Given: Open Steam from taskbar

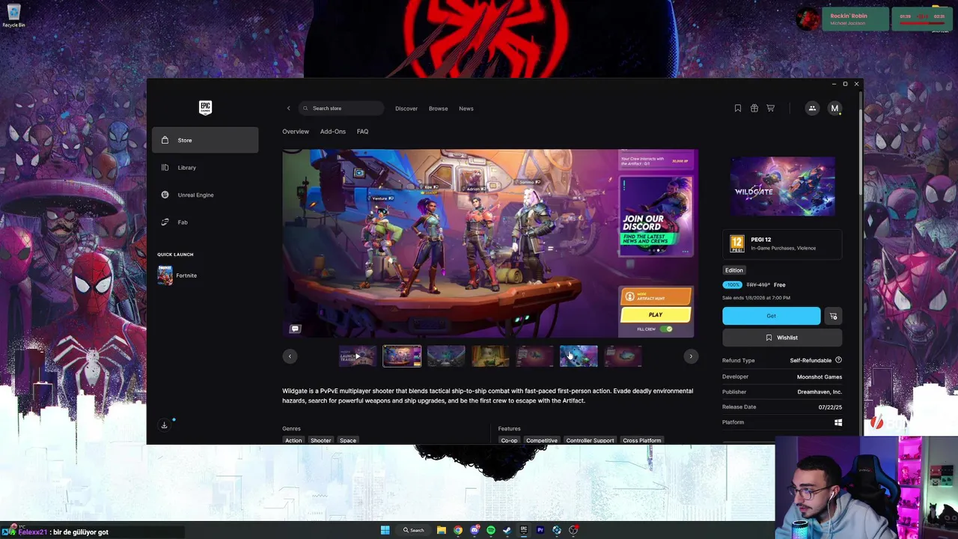Looking at the screenshot, I should tap(507, 530).
